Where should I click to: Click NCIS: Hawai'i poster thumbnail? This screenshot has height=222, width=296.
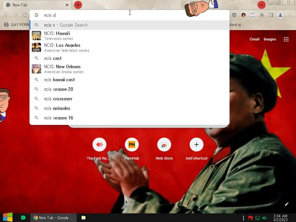tap(36, 36)
